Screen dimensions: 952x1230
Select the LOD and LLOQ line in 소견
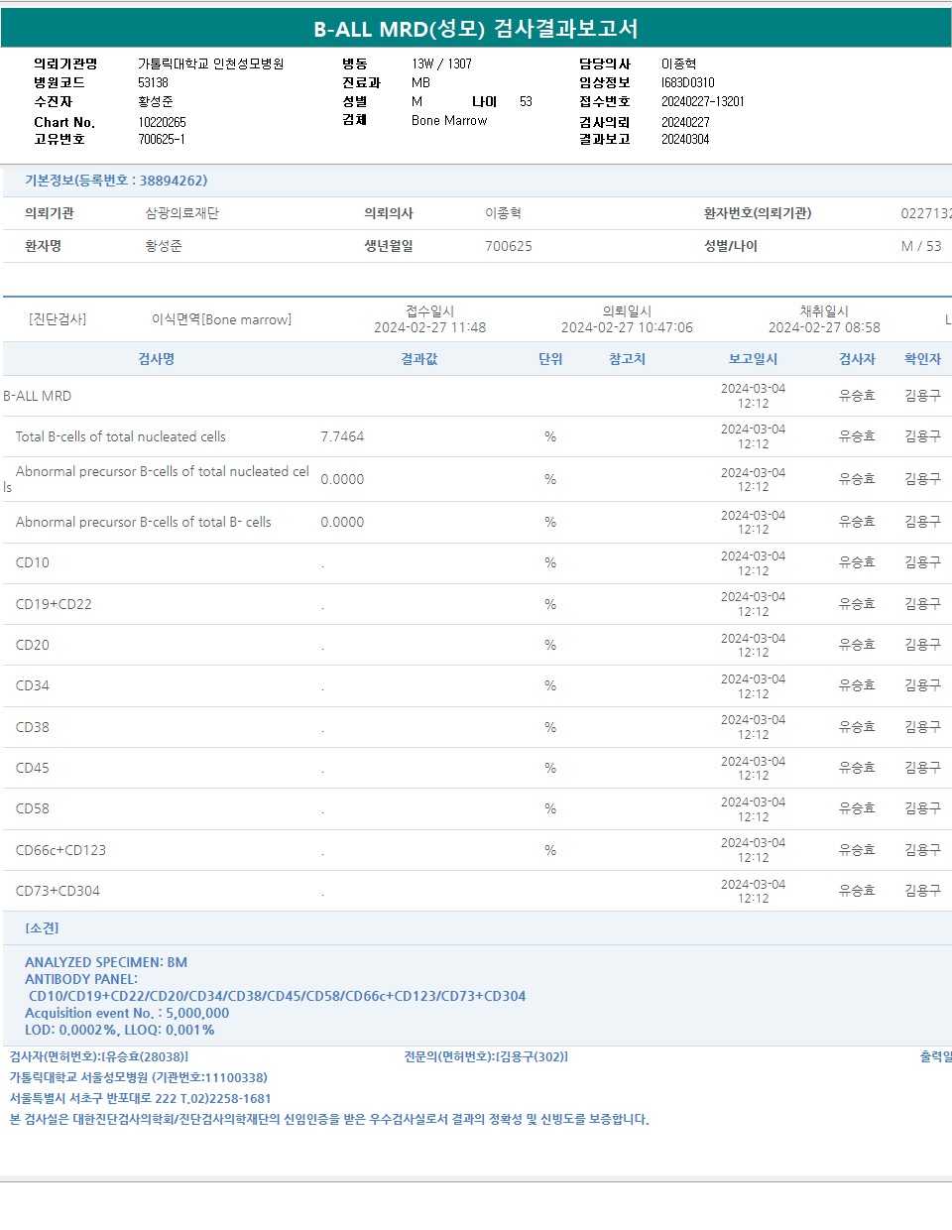point(119,1030)
